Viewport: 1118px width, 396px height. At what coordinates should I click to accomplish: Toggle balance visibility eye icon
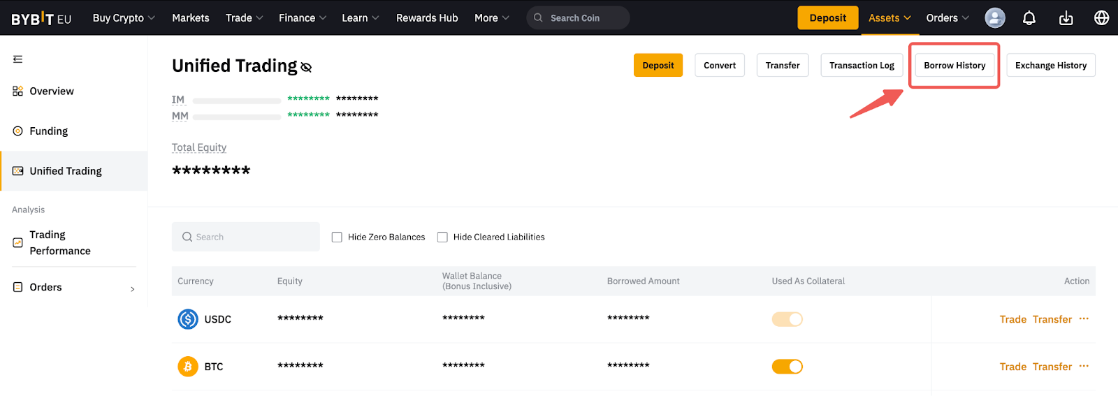(306, 68)
